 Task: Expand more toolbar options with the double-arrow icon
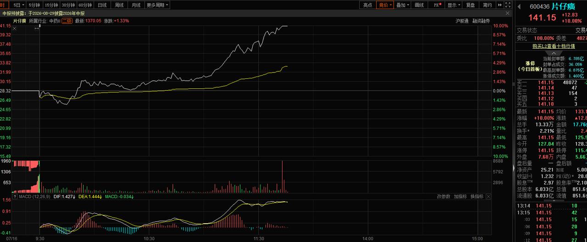click(x=500, y=5)
